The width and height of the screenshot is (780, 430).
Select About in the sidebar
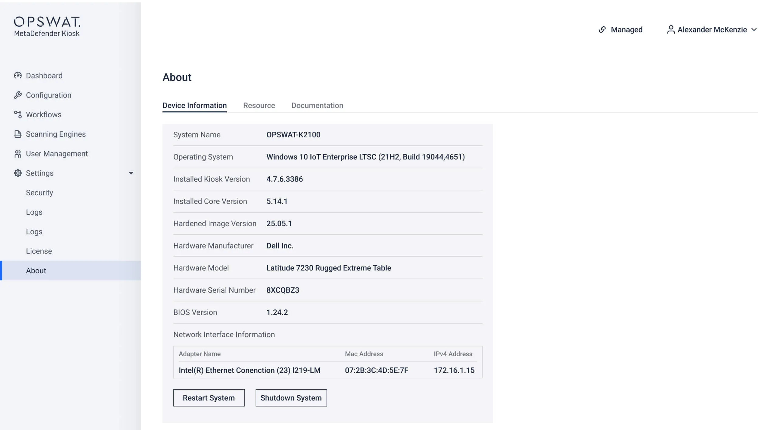[36, 270]
